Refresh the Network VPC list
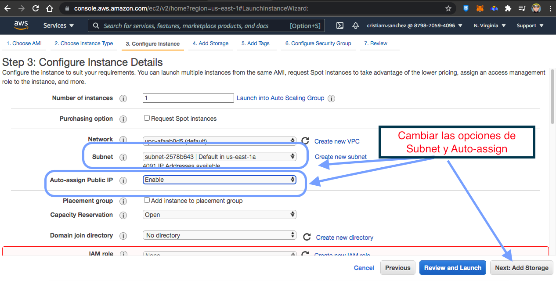The width and height of the screenshot is (556, 281). [305, 141]
